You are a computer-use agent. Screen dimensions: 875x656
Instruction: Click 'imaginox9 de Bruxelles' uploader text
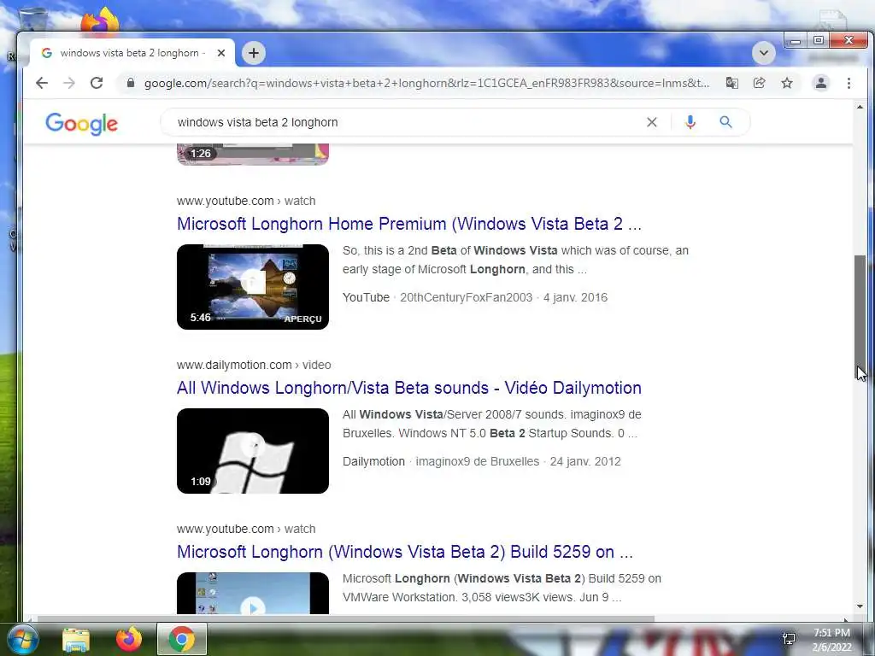(x=478, y=461)
